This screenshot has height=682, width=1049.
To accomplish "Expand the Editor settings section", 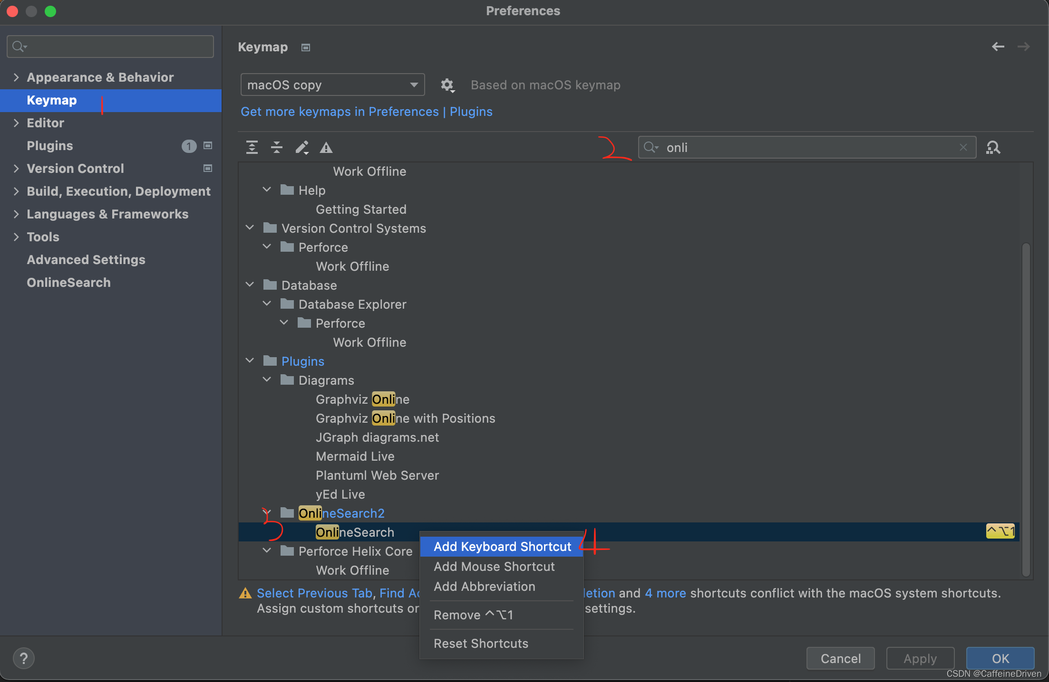I will [16, 123].
